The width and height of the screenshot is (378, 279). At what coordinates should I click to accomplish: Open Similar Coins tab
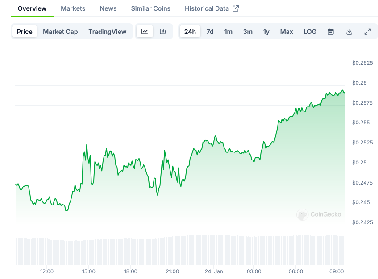tap(150, 8)
